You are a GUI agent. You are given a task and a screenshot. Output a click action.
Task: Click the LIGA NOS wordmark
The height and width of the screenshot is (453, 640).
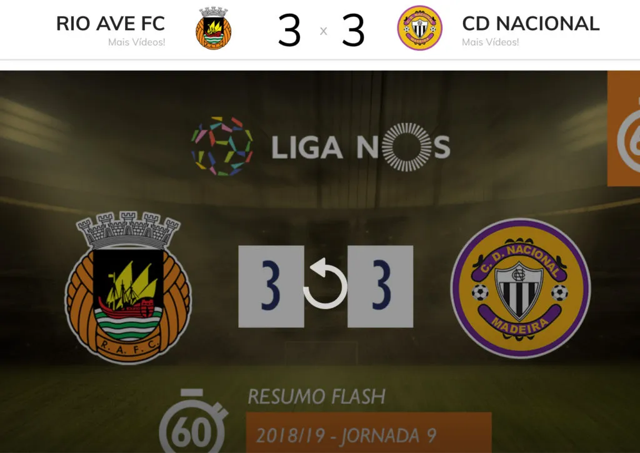pos(361,147)
